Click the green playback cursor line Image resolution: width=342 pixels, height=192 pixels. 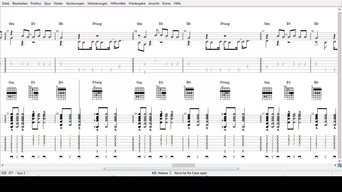click(x=79, y=119)
